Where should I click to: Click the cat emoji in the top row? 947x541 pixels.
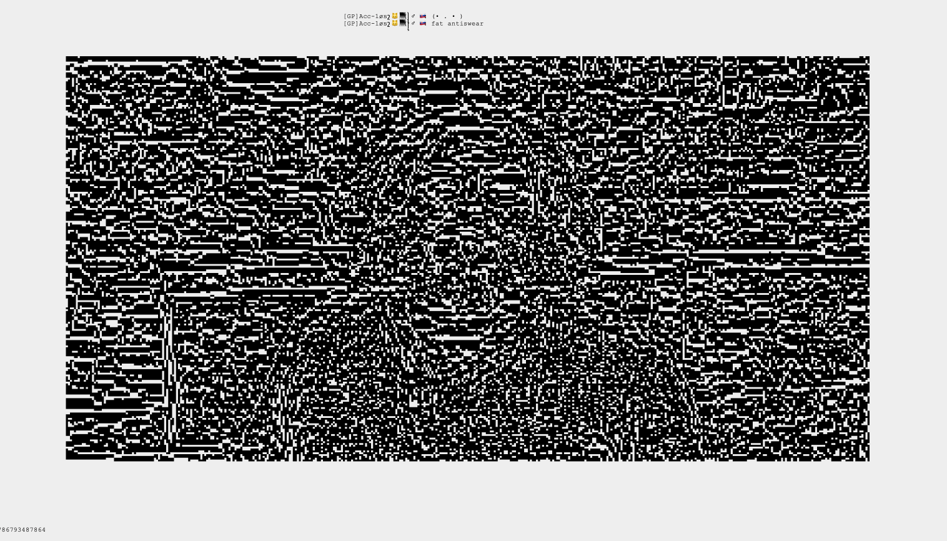pos(395,16)
